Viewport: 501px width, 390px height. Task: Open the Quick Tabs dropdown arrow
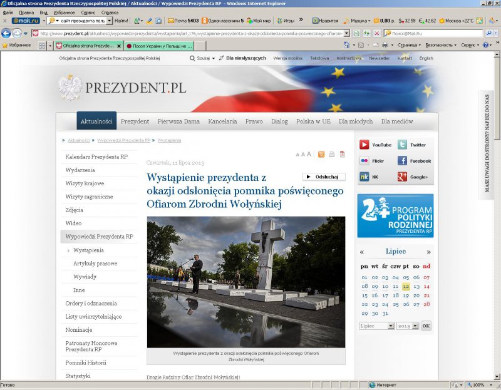coord(50,46)
